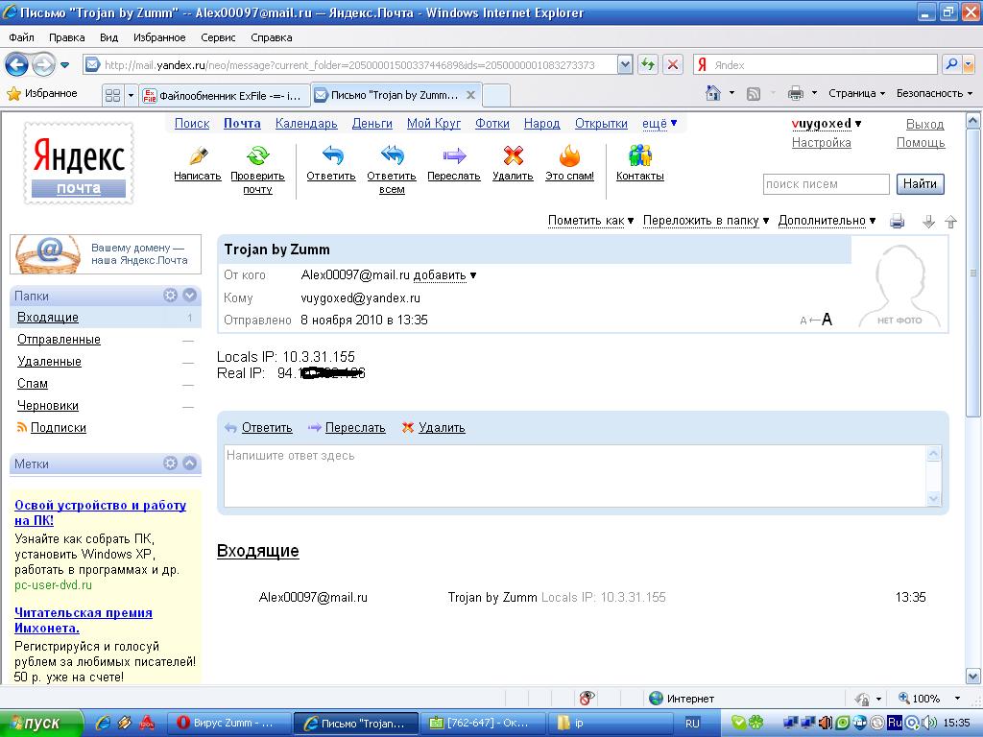Expand the ещё services dropdown

[x=659, y=124]
